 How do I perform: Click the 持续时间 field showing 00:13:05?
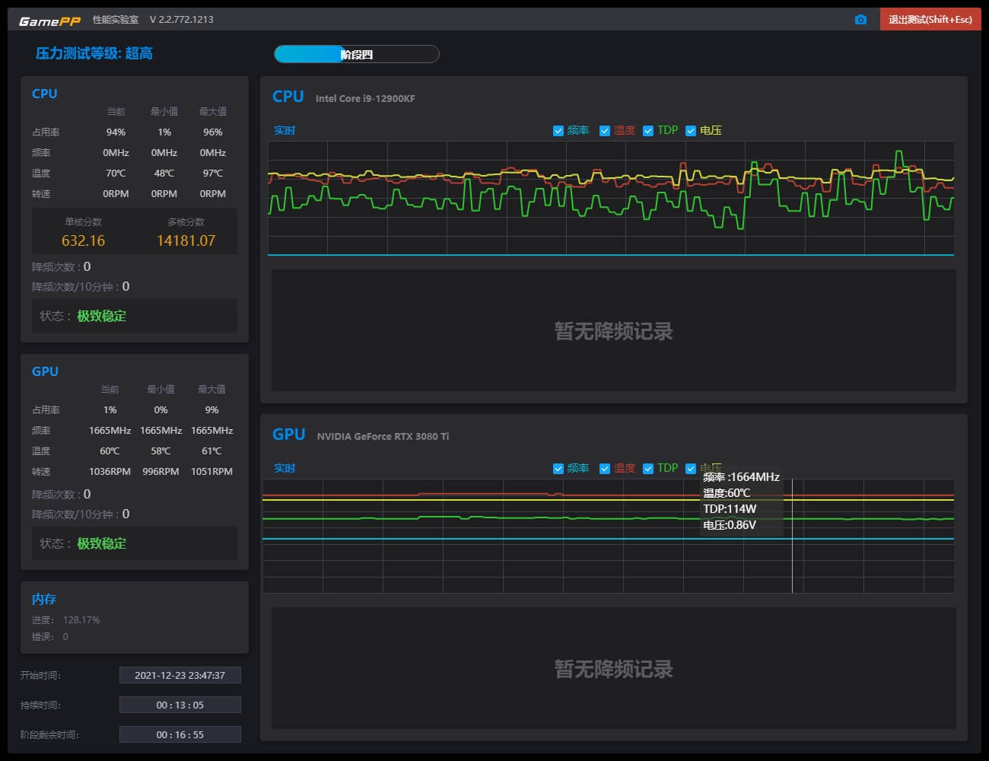click(x=180, y=705)
